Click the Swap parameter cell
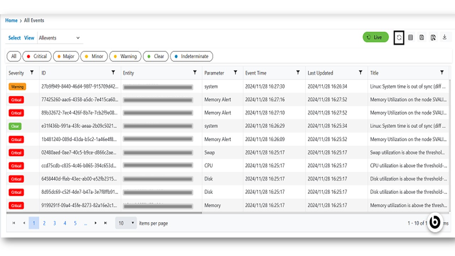Viewport: 455px width, 256px height. [x=223, y=153]
